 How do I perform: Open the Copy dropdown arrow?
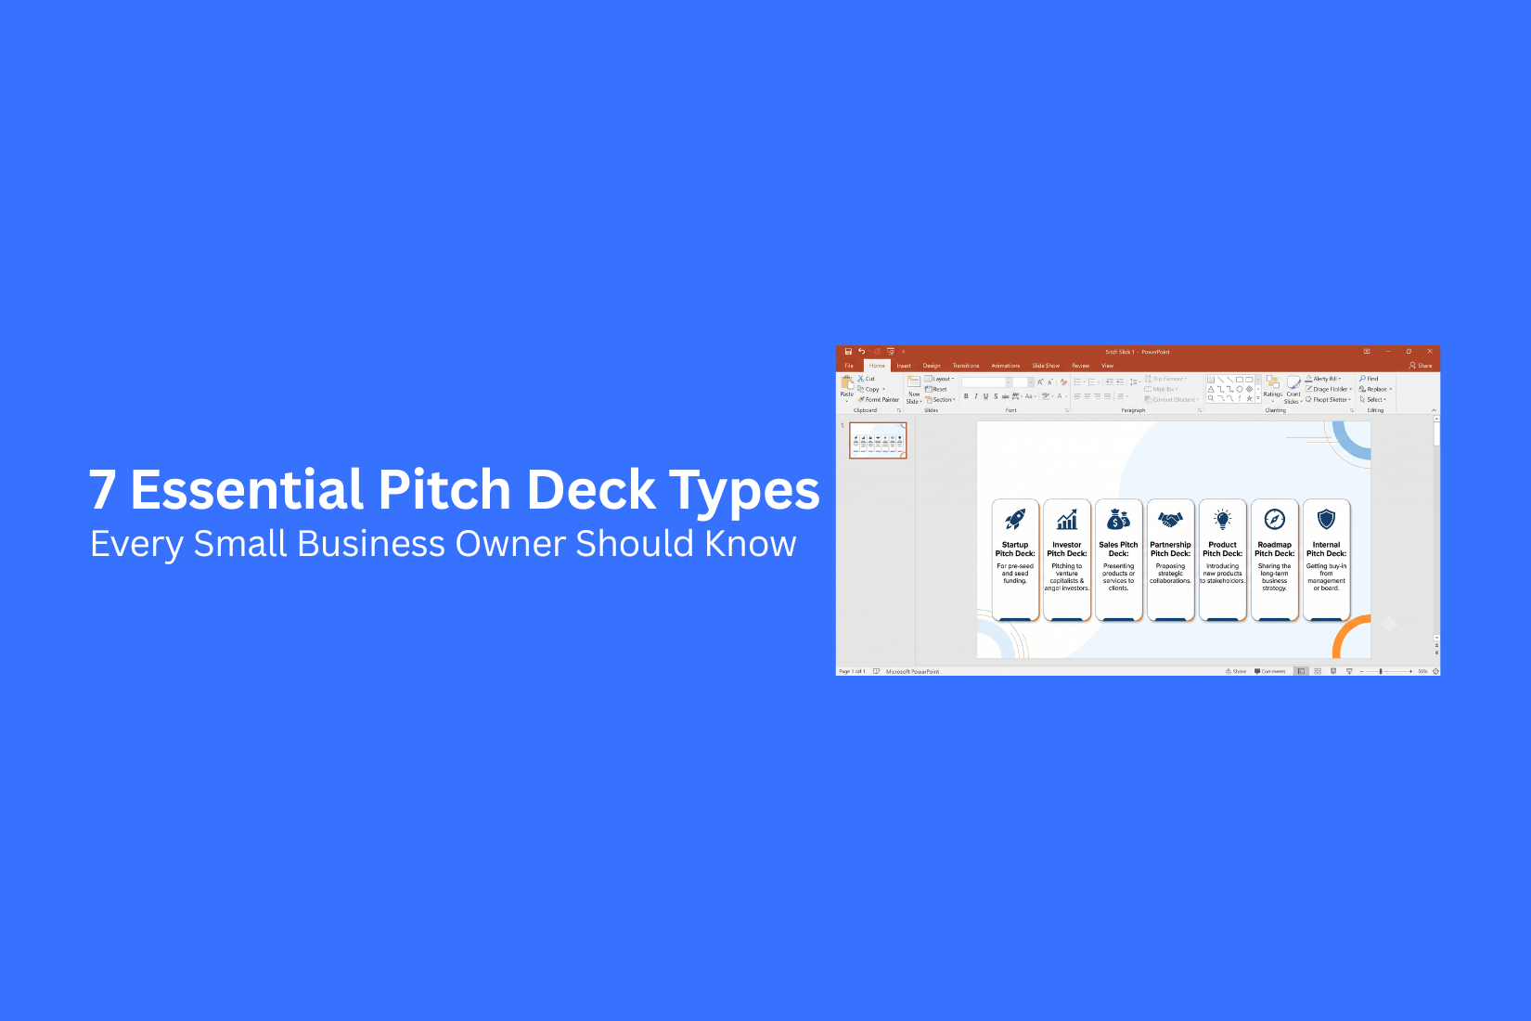[x=884, y=389]
